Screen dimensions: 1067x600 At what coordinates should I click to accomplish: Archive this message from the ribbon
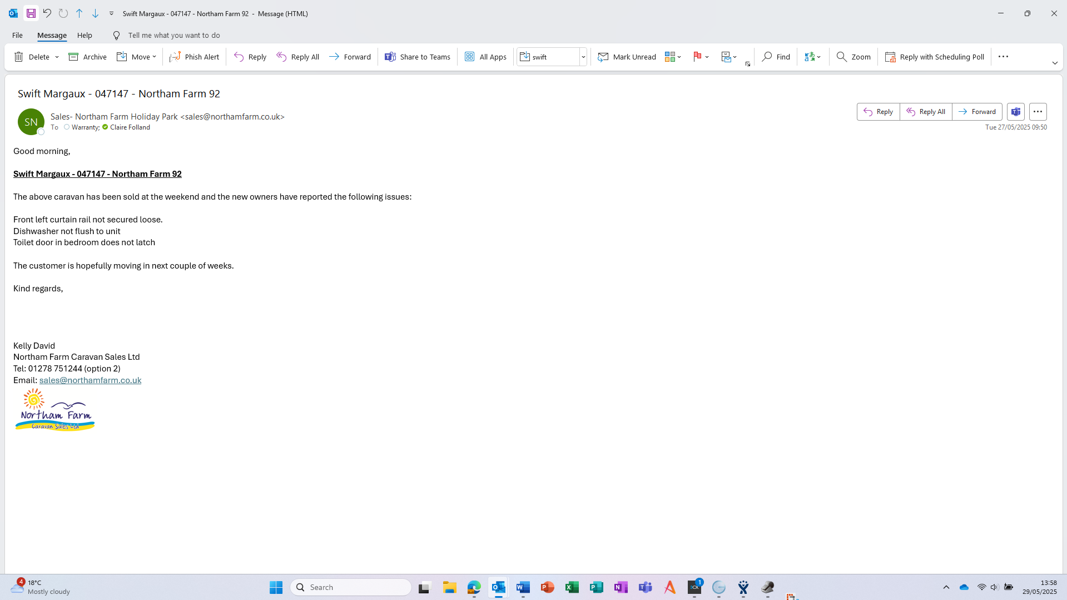(87, 57)
